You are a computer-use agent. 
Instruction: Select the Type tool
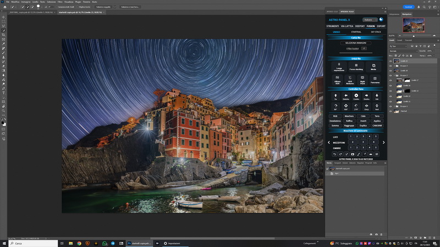(3, 93)
